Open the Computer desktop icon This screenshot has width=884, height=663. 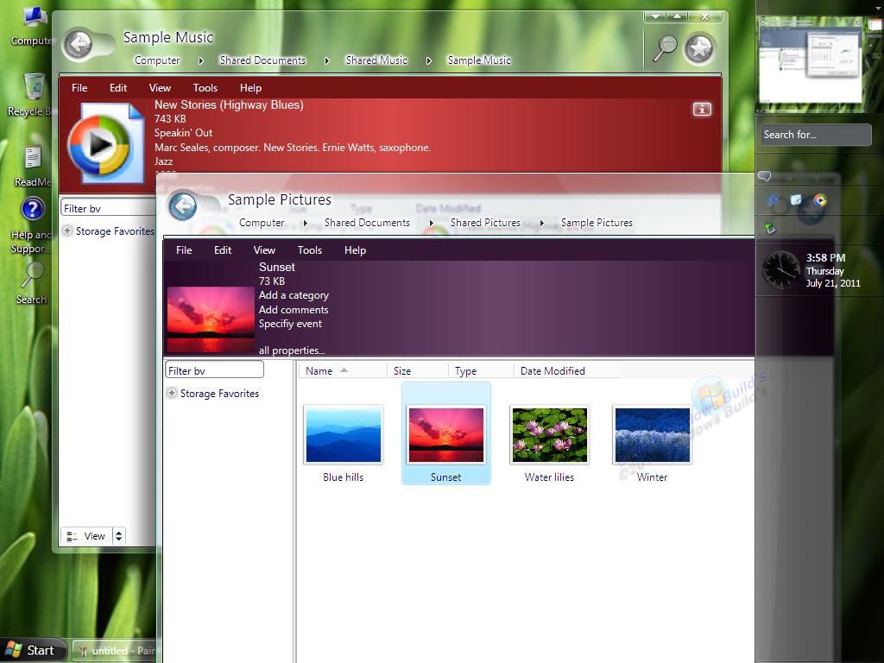[x=33, y=26]
